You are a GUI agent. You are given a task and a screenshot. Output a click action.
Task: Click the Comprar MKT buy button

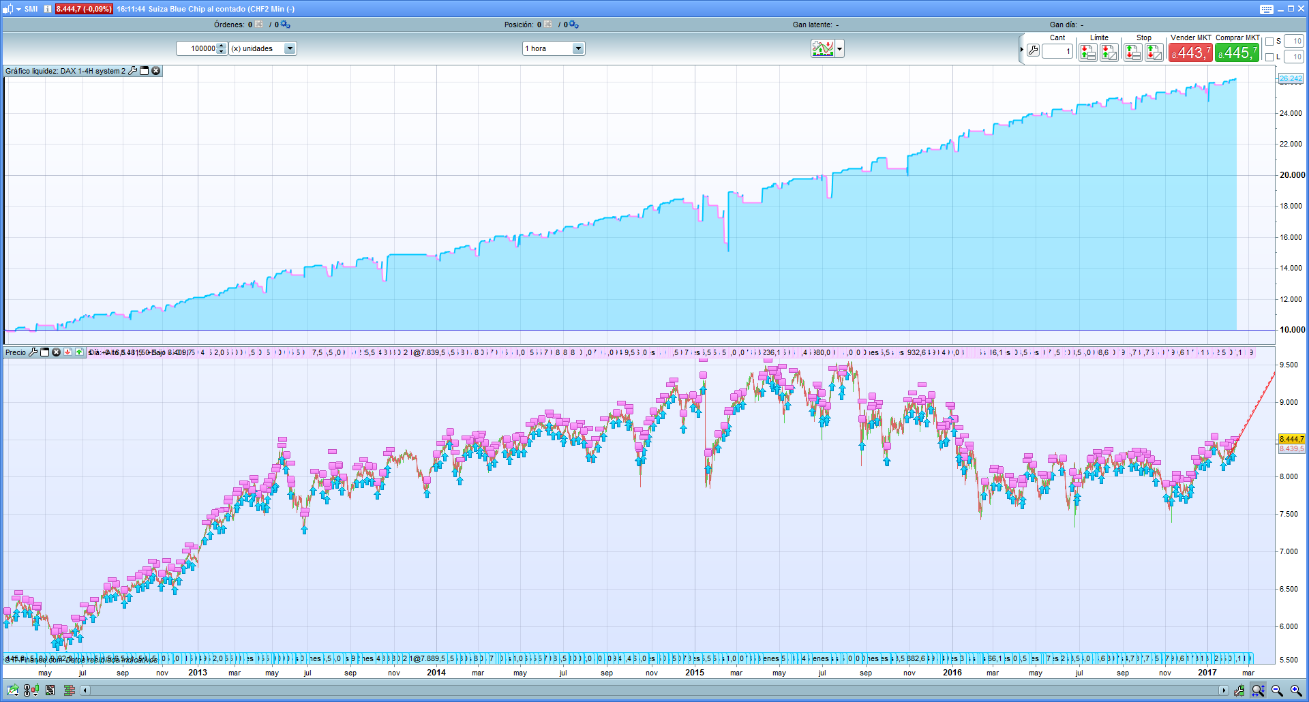click(1237, 52)
